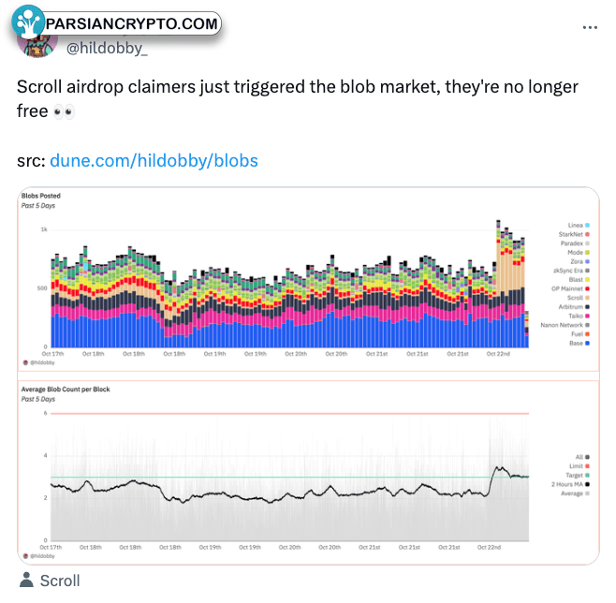This screenshot has width=616, height=603.
Task: Open the dune.com/hildobby/blobs link
Action: click(154, 161)
